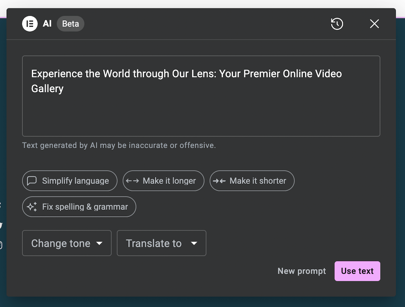Click the Instagram icon at left edge

point(1,245)
